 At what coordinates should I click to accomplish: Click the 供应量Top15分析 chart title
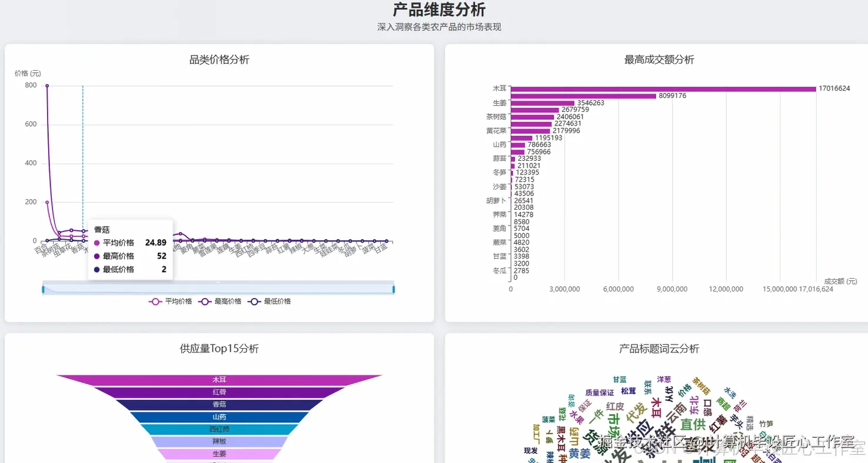coord(219,349)
